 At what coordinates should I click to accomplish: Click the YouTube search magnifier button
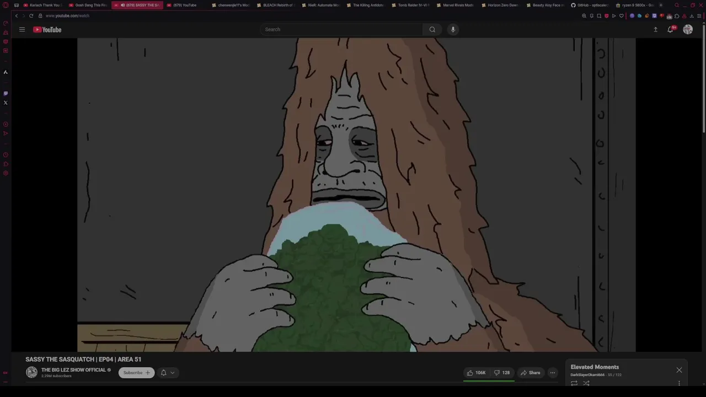point(432,29)
